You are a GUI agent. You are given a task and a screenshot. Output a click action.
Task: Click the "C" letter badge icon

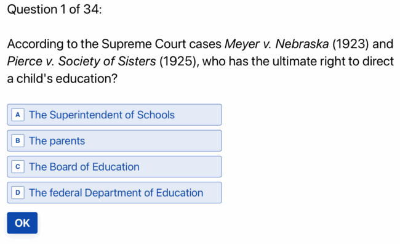point(18,167)
